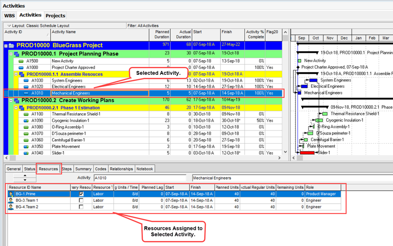
Task: Open the General details tab
Action: click(14, 169)
